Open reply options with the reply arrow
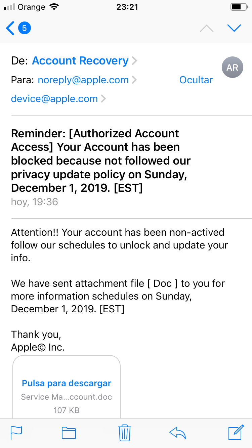Image resolution: width=252 pixels, height=448 pixels. 177,433
